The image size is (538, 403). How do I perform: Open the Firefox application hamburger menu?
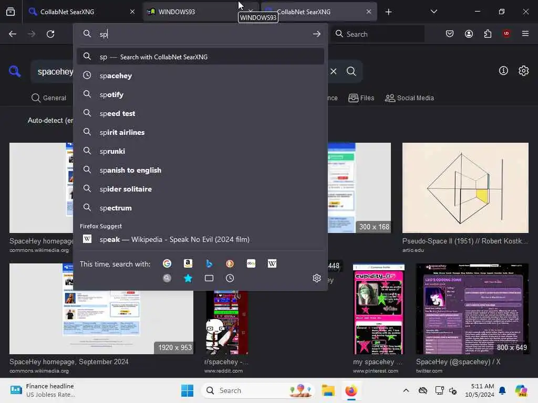[x=525, y=34]
